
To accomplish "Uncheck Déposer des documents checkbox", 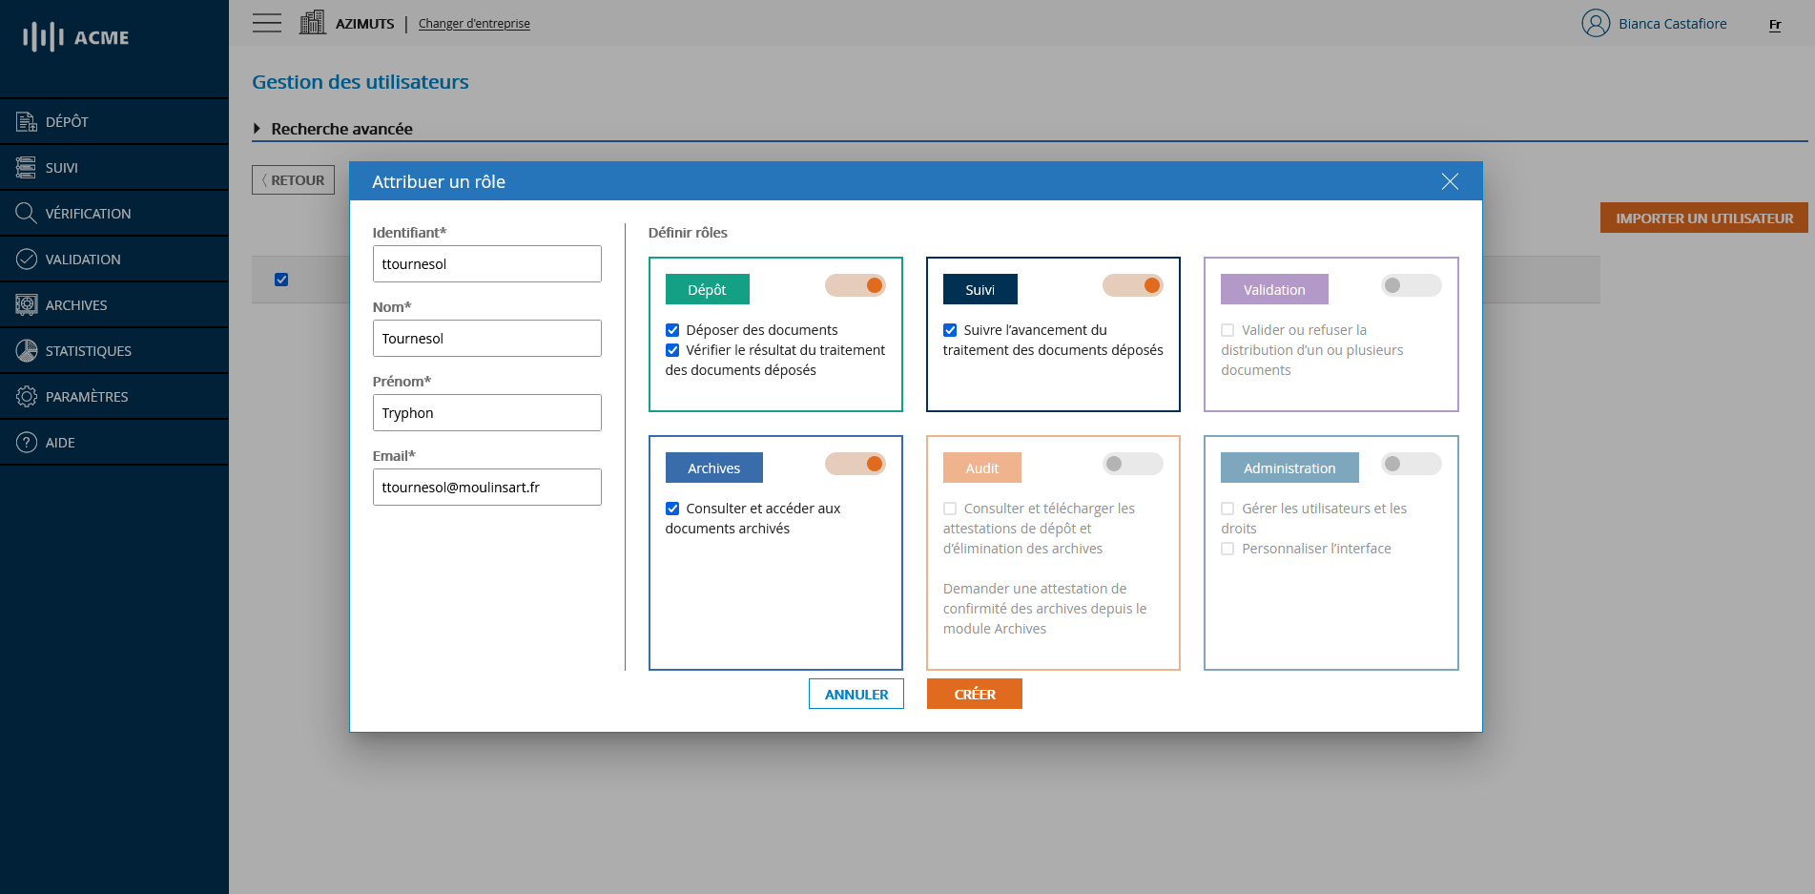I will [672, 330].
